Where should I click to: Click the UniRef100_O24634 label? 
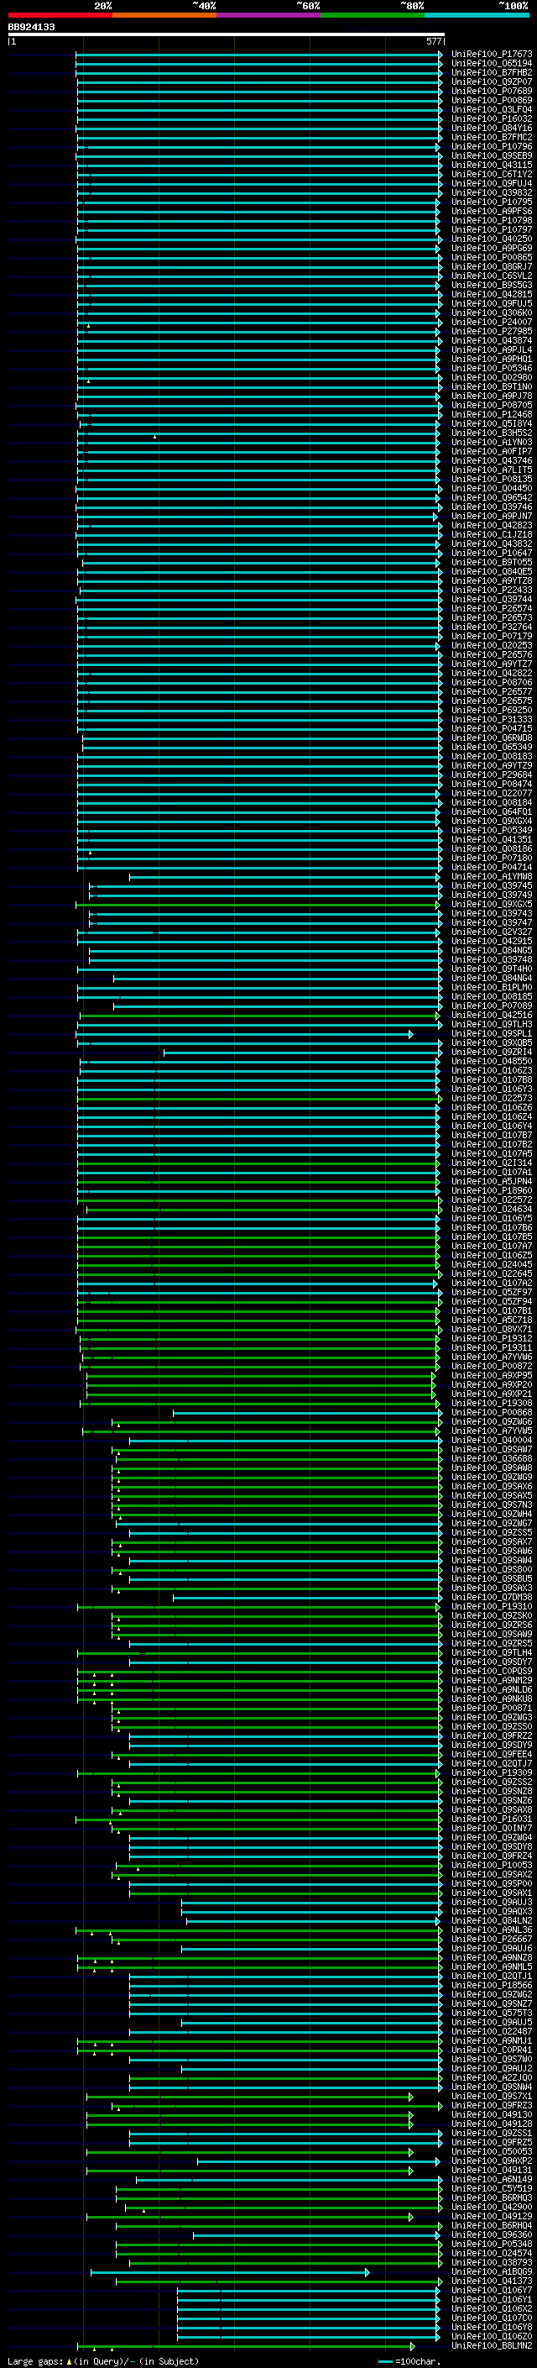pos(492,1209)
